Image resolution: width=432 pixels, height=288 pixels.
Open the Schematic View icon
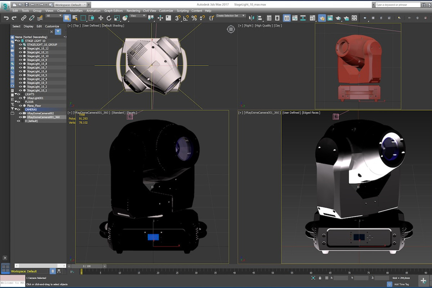tap(303, 18)
